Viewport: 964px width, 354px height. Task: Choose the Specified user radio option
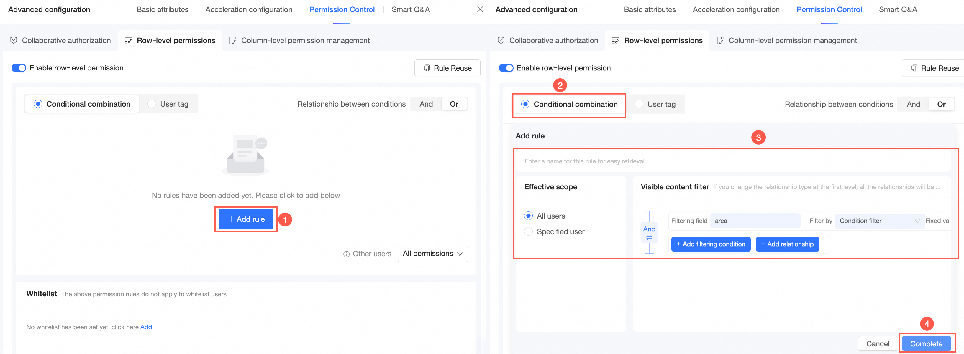tap(528, 231)
